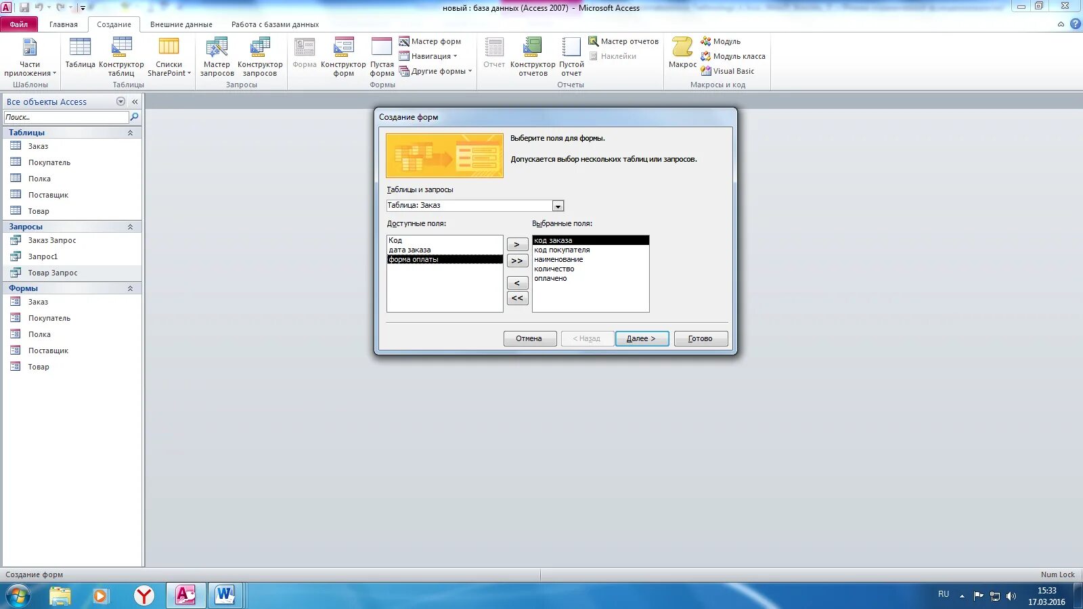Finish wizard with Готово button
Viewport: 1083px width, 609px height.
pyautogui.click(x=701, y=338)
